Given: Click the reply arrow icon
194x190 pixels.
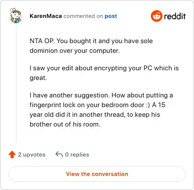Looking at the screenshot, I should coord(59,154).
